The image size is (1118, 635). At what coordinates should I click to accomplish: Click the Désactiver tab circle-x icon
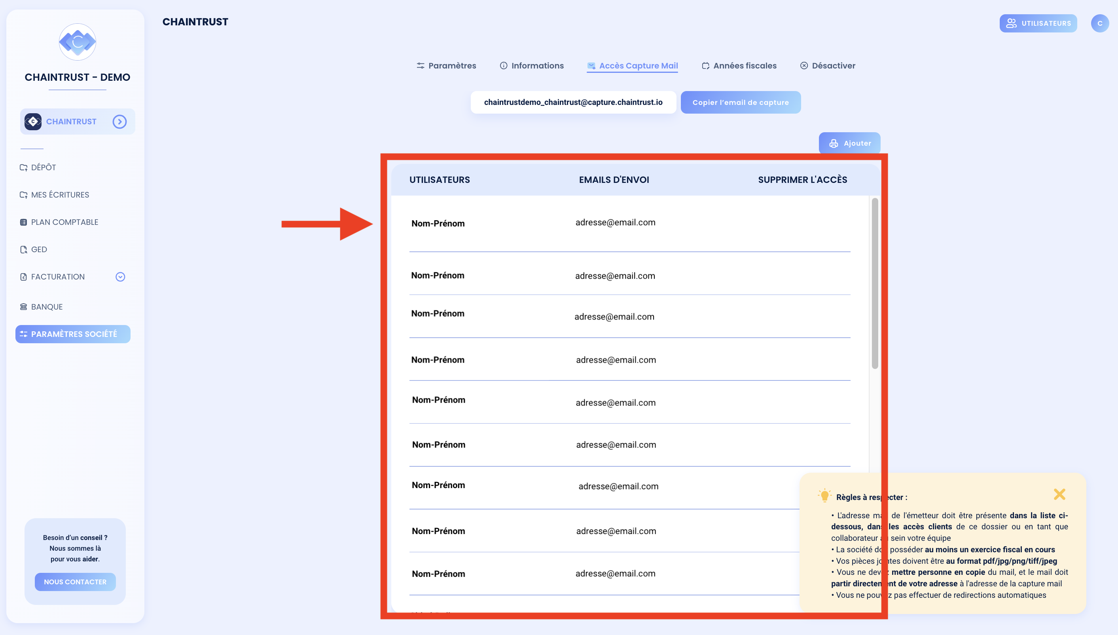click(x=804, y=66)
